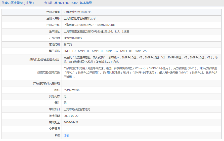Select the page title 境内医疗器械（注册）

pyautogui.click(x=19, y=3)
